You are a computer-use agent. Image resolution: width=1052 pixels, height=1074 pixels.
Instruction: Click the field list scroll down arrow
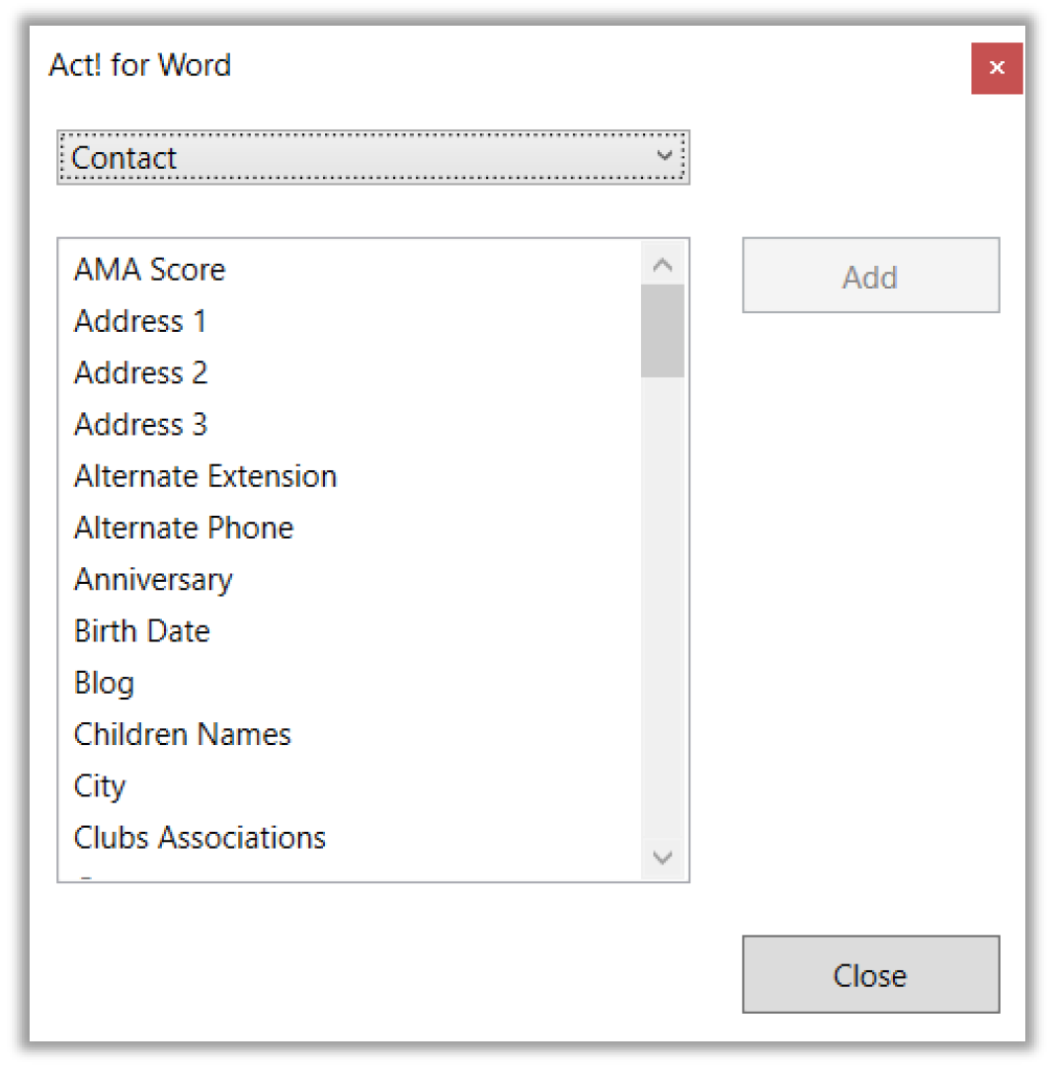tap(662, 857)
